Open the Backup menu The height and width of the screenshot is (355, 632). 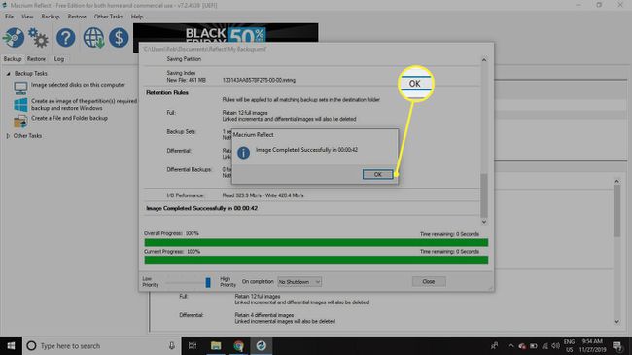(x=51, y=17)
